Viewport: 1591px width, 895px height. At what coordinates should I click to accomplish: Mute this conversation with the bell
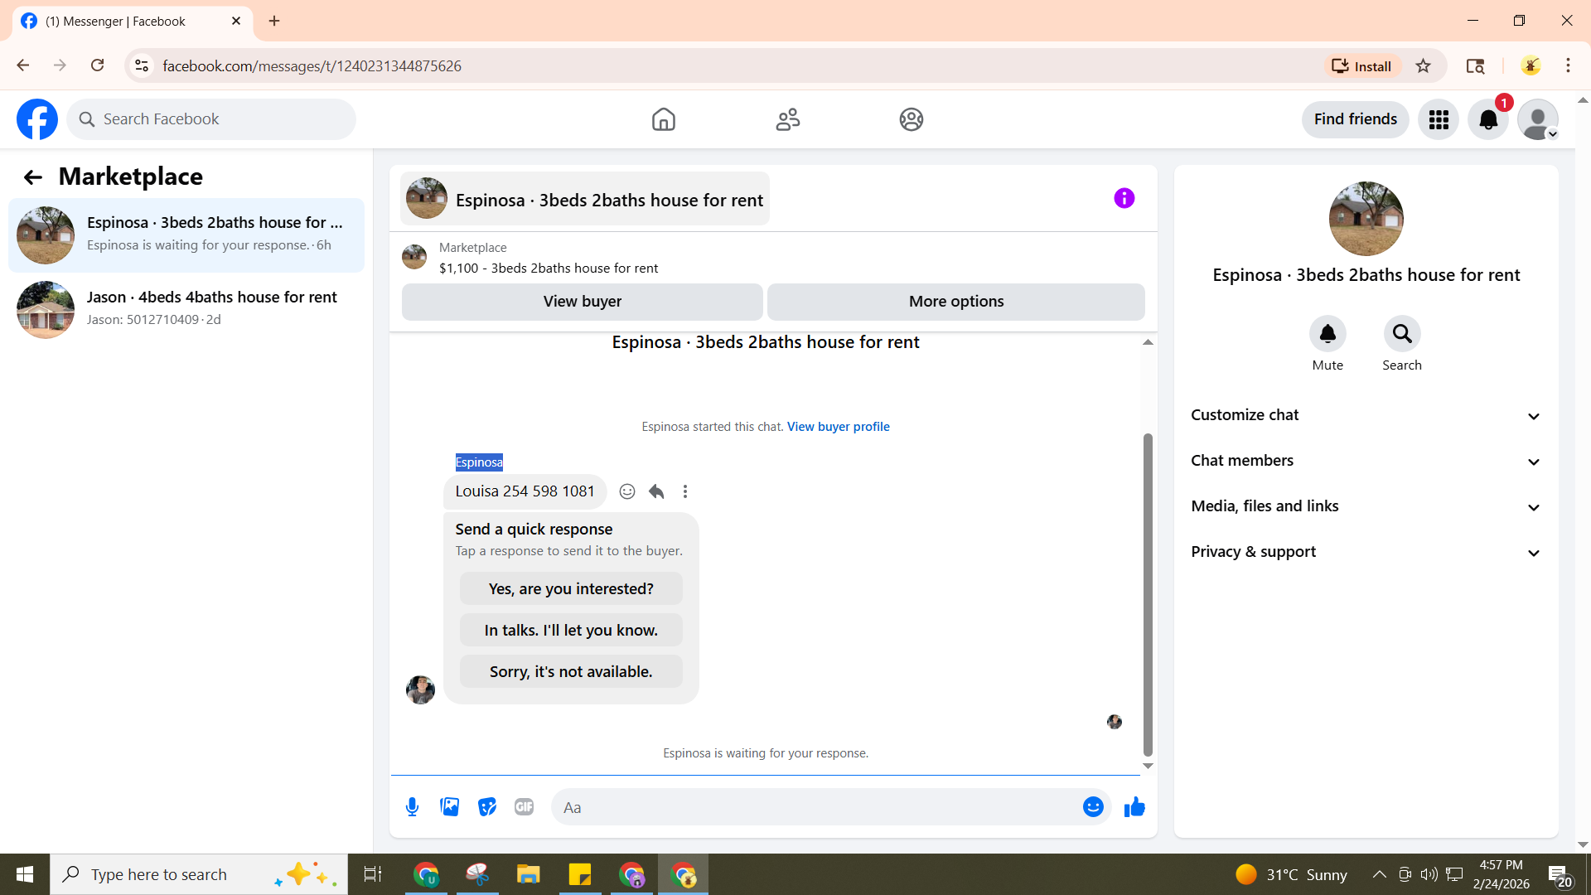click(x=1327, y=334)
